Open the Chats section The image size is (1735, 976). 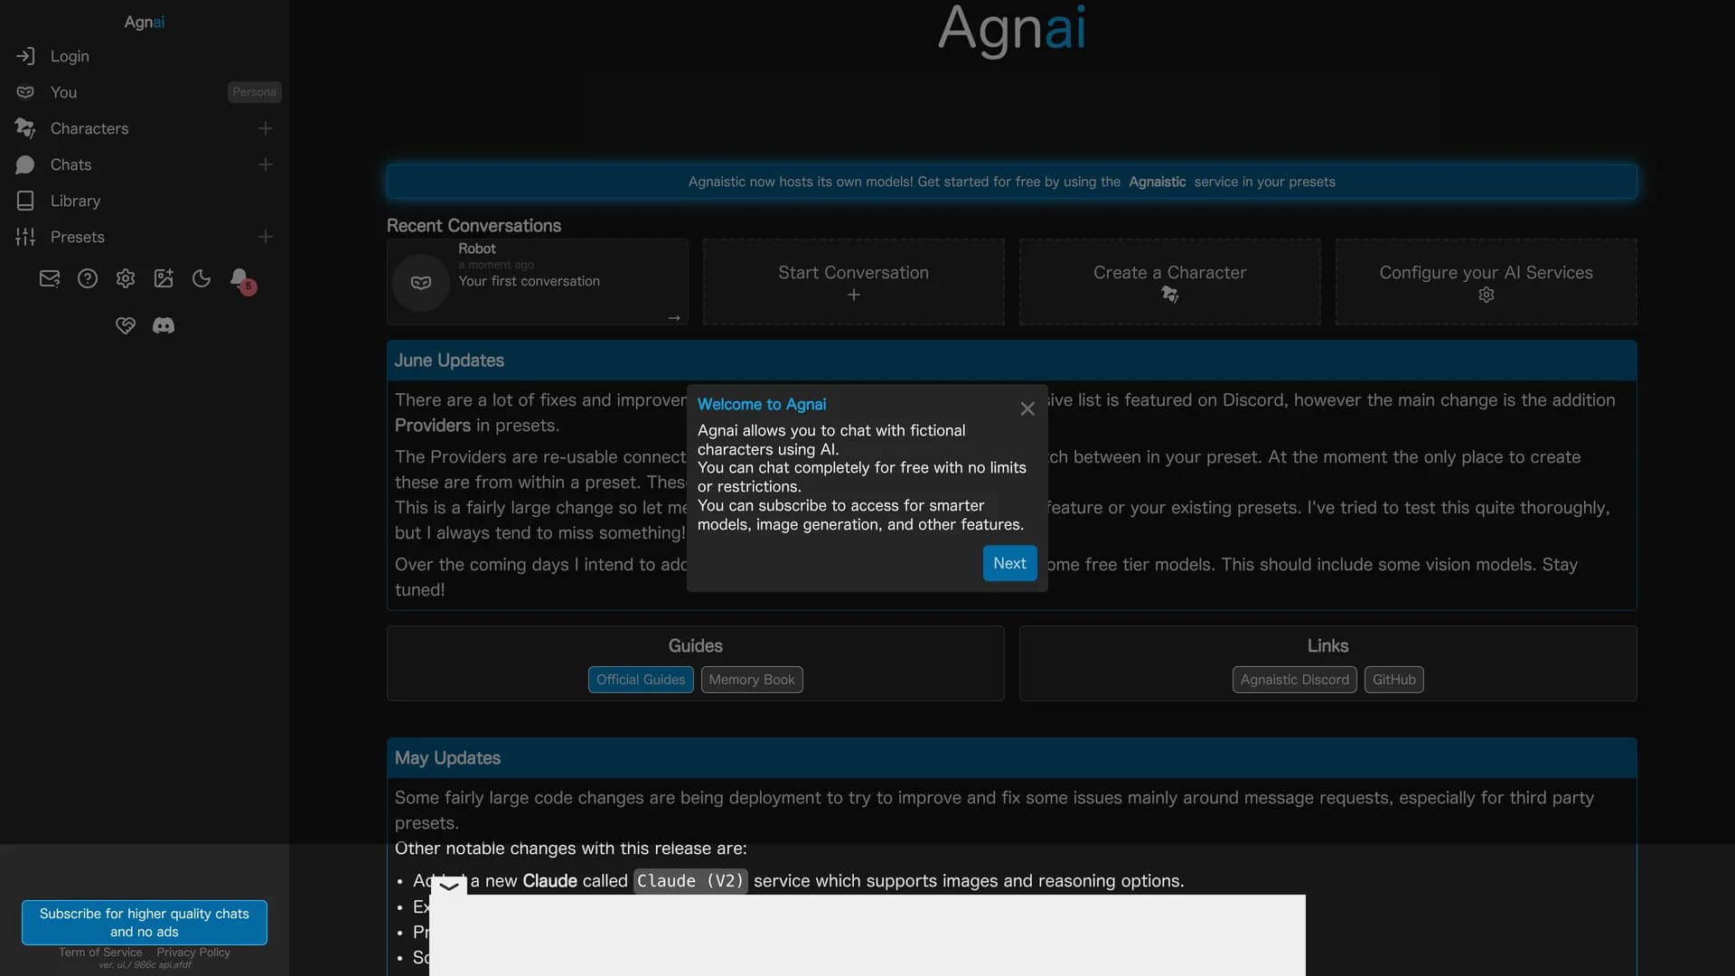click(70, 164)
